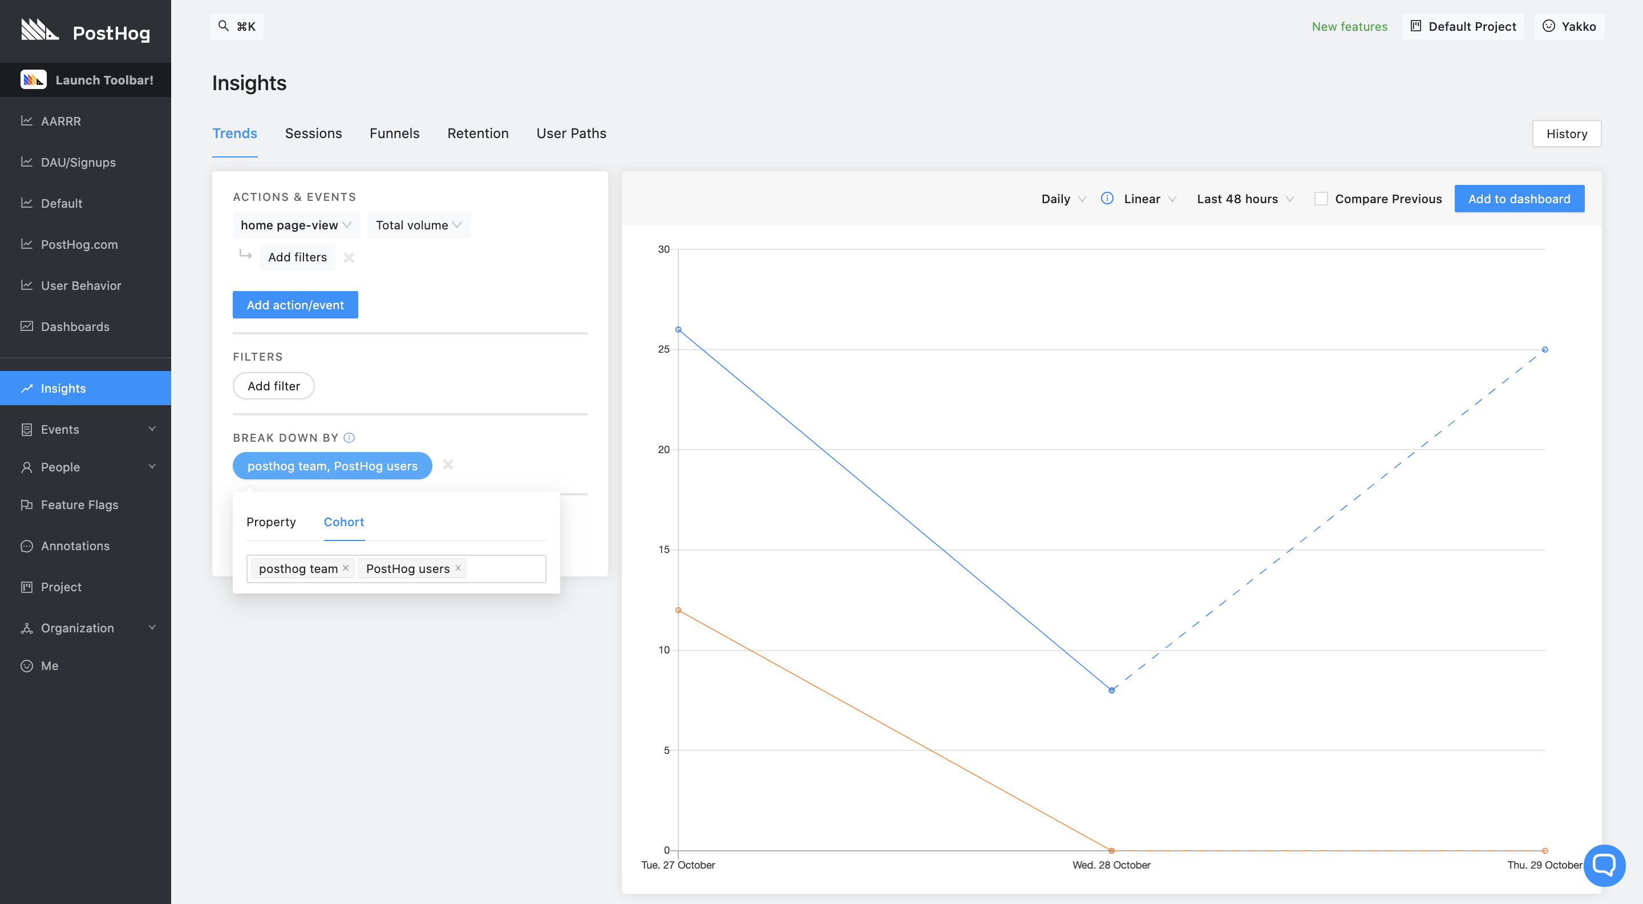Click the Add to dashboard button
1643x904 pixels.
(1519, 199)
